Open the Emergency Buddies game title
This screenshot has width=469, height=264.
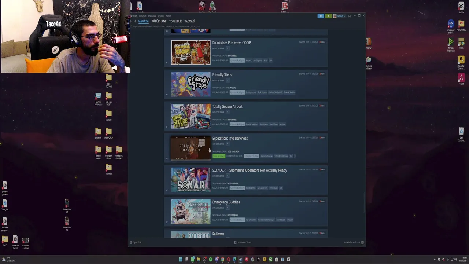[x=226, y=202]
